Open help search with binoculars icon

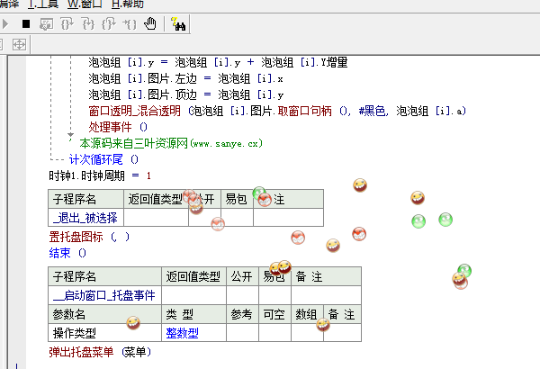[x=177, y=22]
